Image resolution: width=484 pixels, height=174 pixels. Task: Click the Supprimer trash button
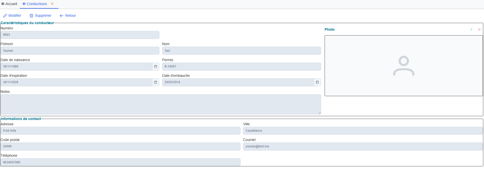[x=41, y=16]
